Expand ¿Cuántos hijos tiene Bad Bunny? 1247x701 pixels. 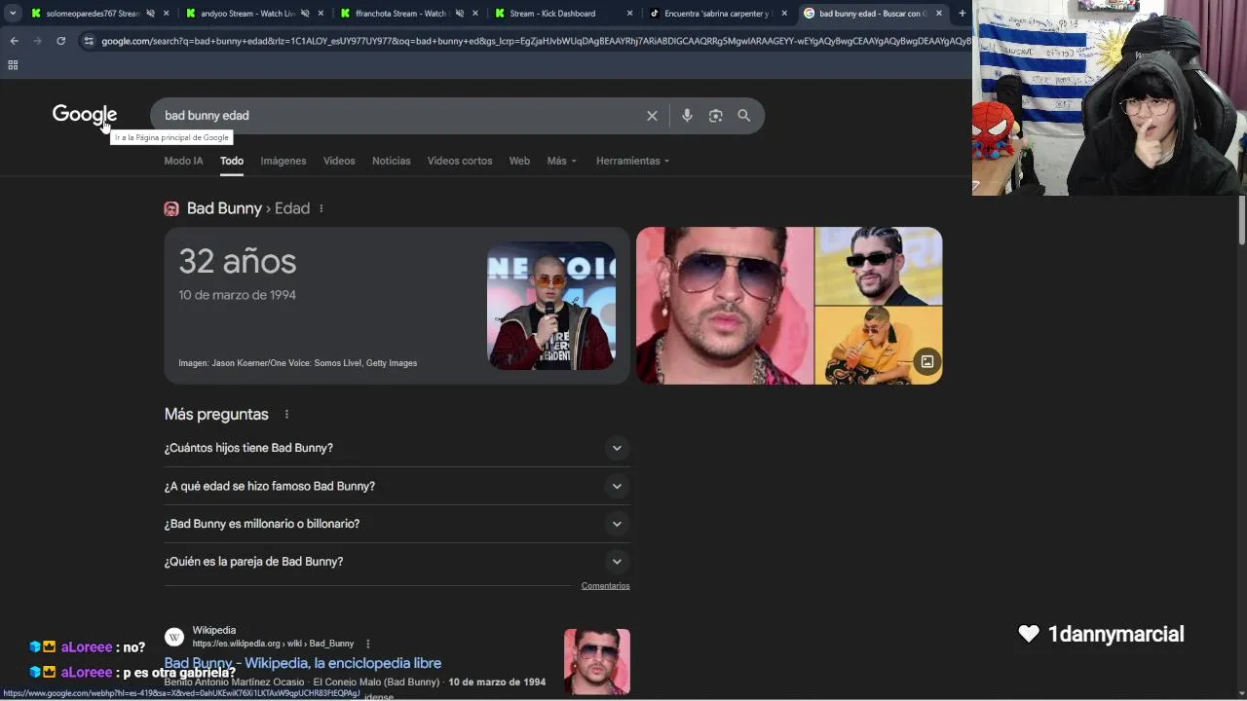click(397, 448)
